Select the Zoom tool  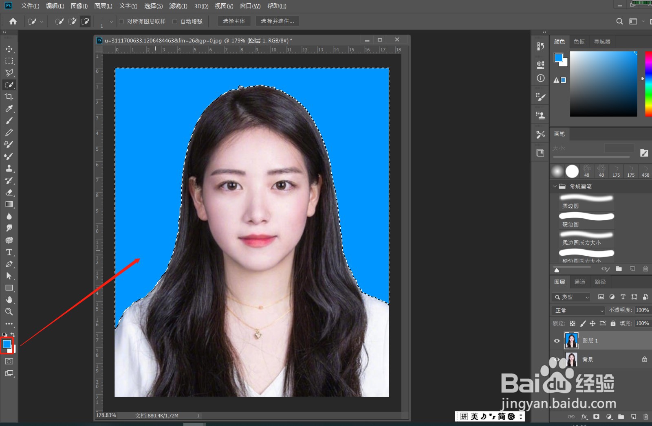pyautogui.click(x=9, y=312)
